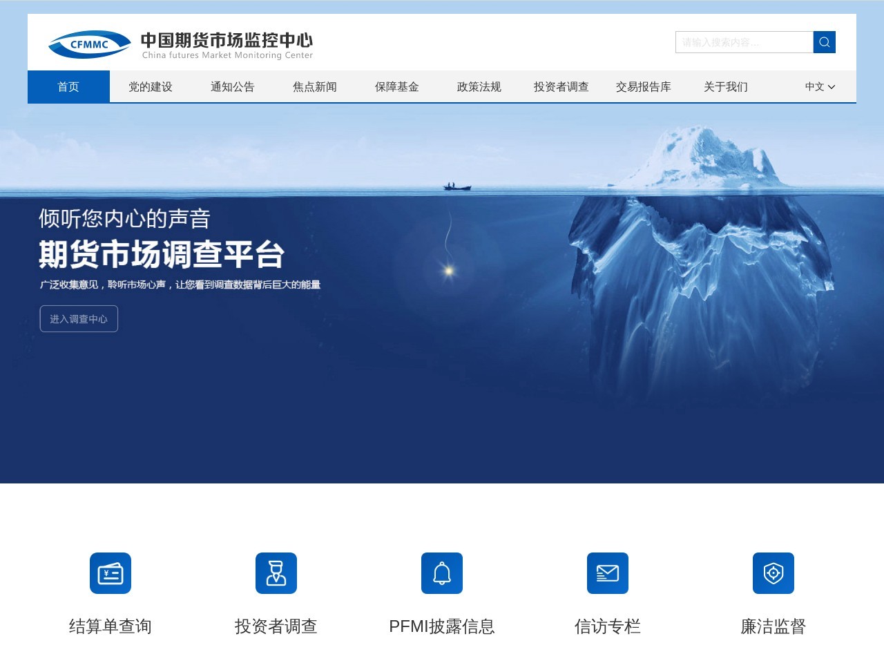Click the 廉洁监督 shield icon
This screenshot has width=884, height=663.
click(x=773, y=573)
